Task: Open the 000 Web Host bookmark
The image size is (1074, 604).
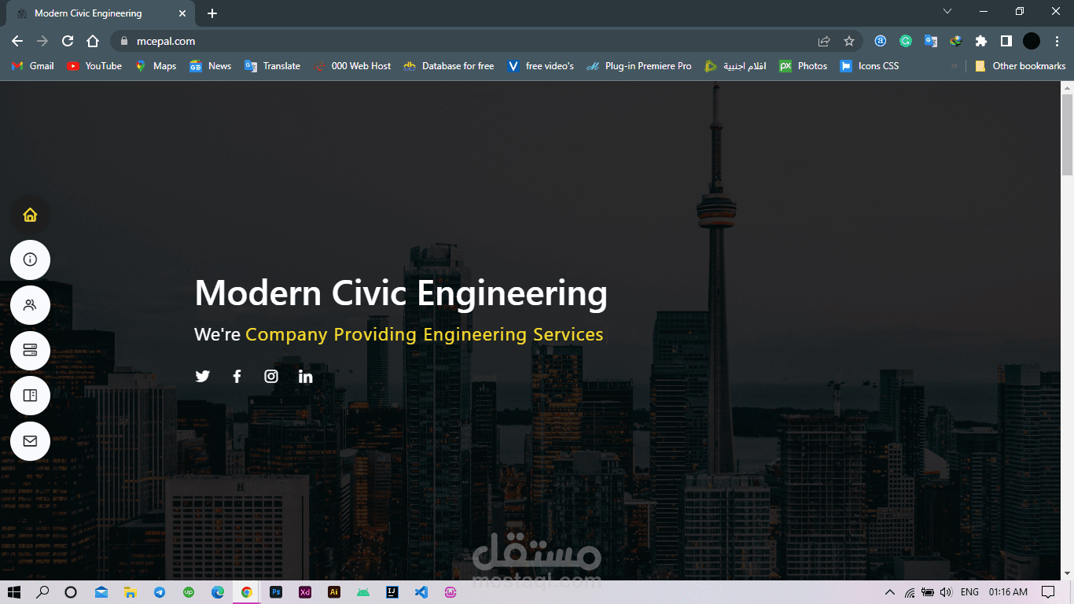Action: [351, 66]
